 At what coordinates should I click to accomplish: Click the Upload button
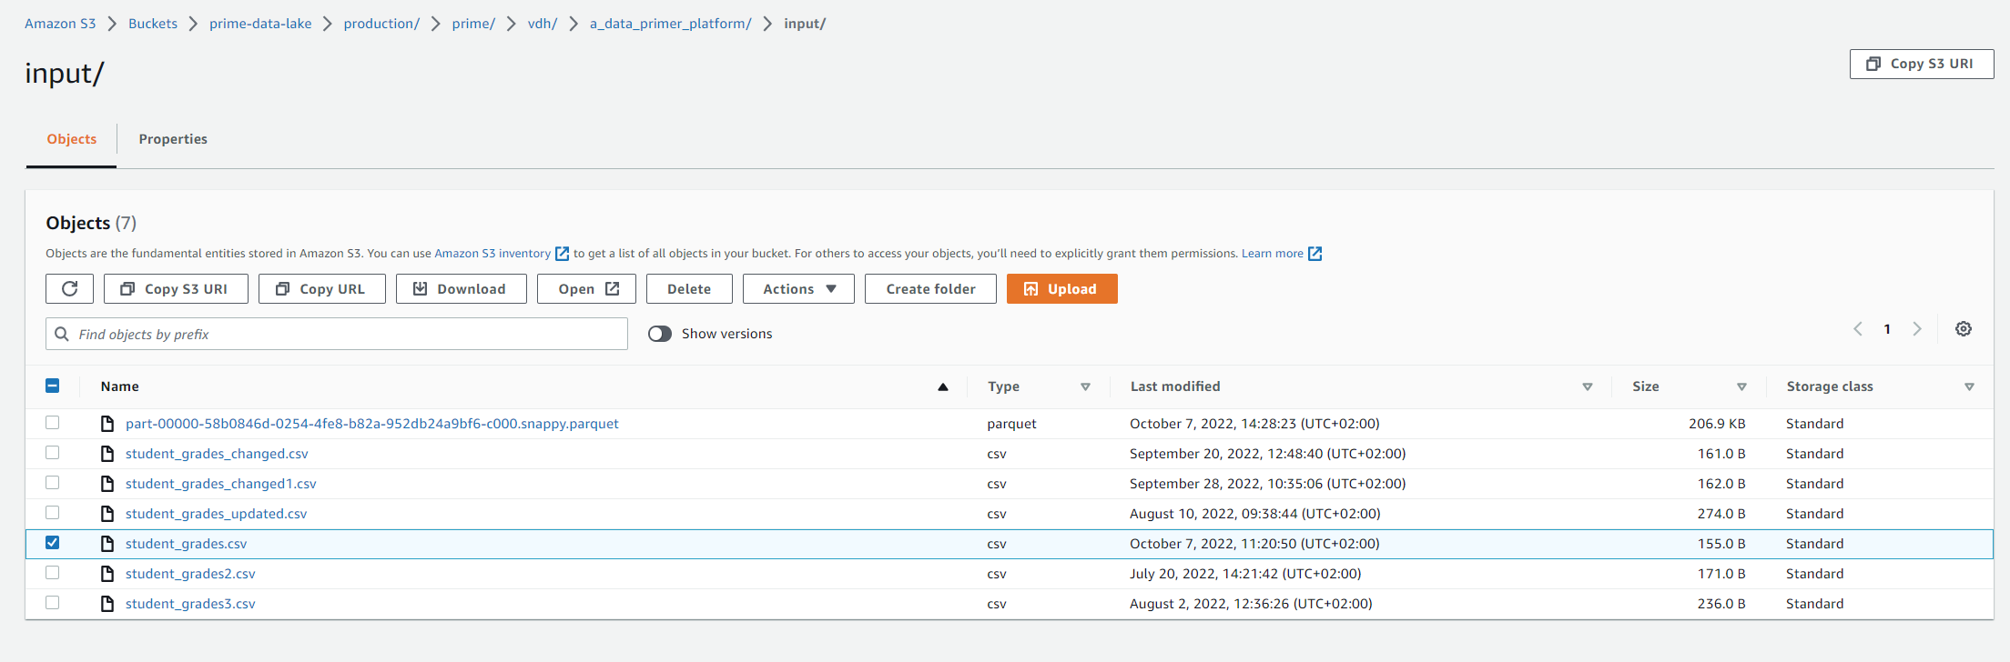point(1061,289)
